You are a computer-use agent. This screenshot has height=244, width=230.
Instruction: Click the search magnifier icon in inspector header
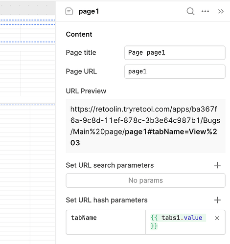pos(190,11)
